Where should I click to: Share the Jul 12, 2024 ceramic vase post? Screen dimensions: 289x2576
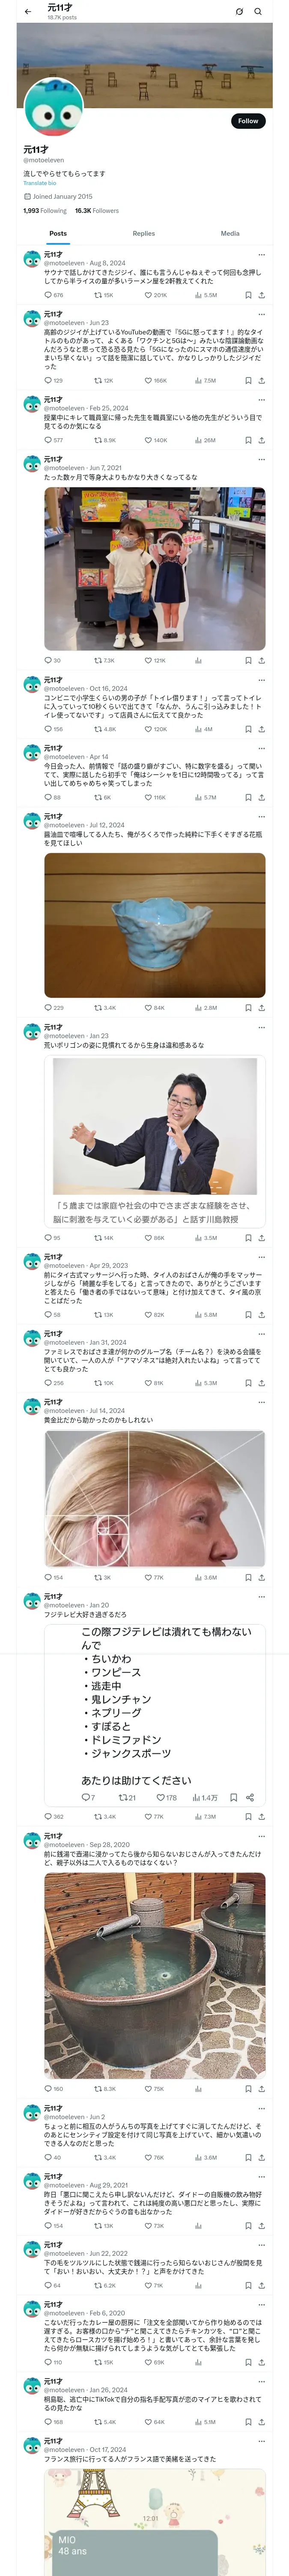(262, 1008)
